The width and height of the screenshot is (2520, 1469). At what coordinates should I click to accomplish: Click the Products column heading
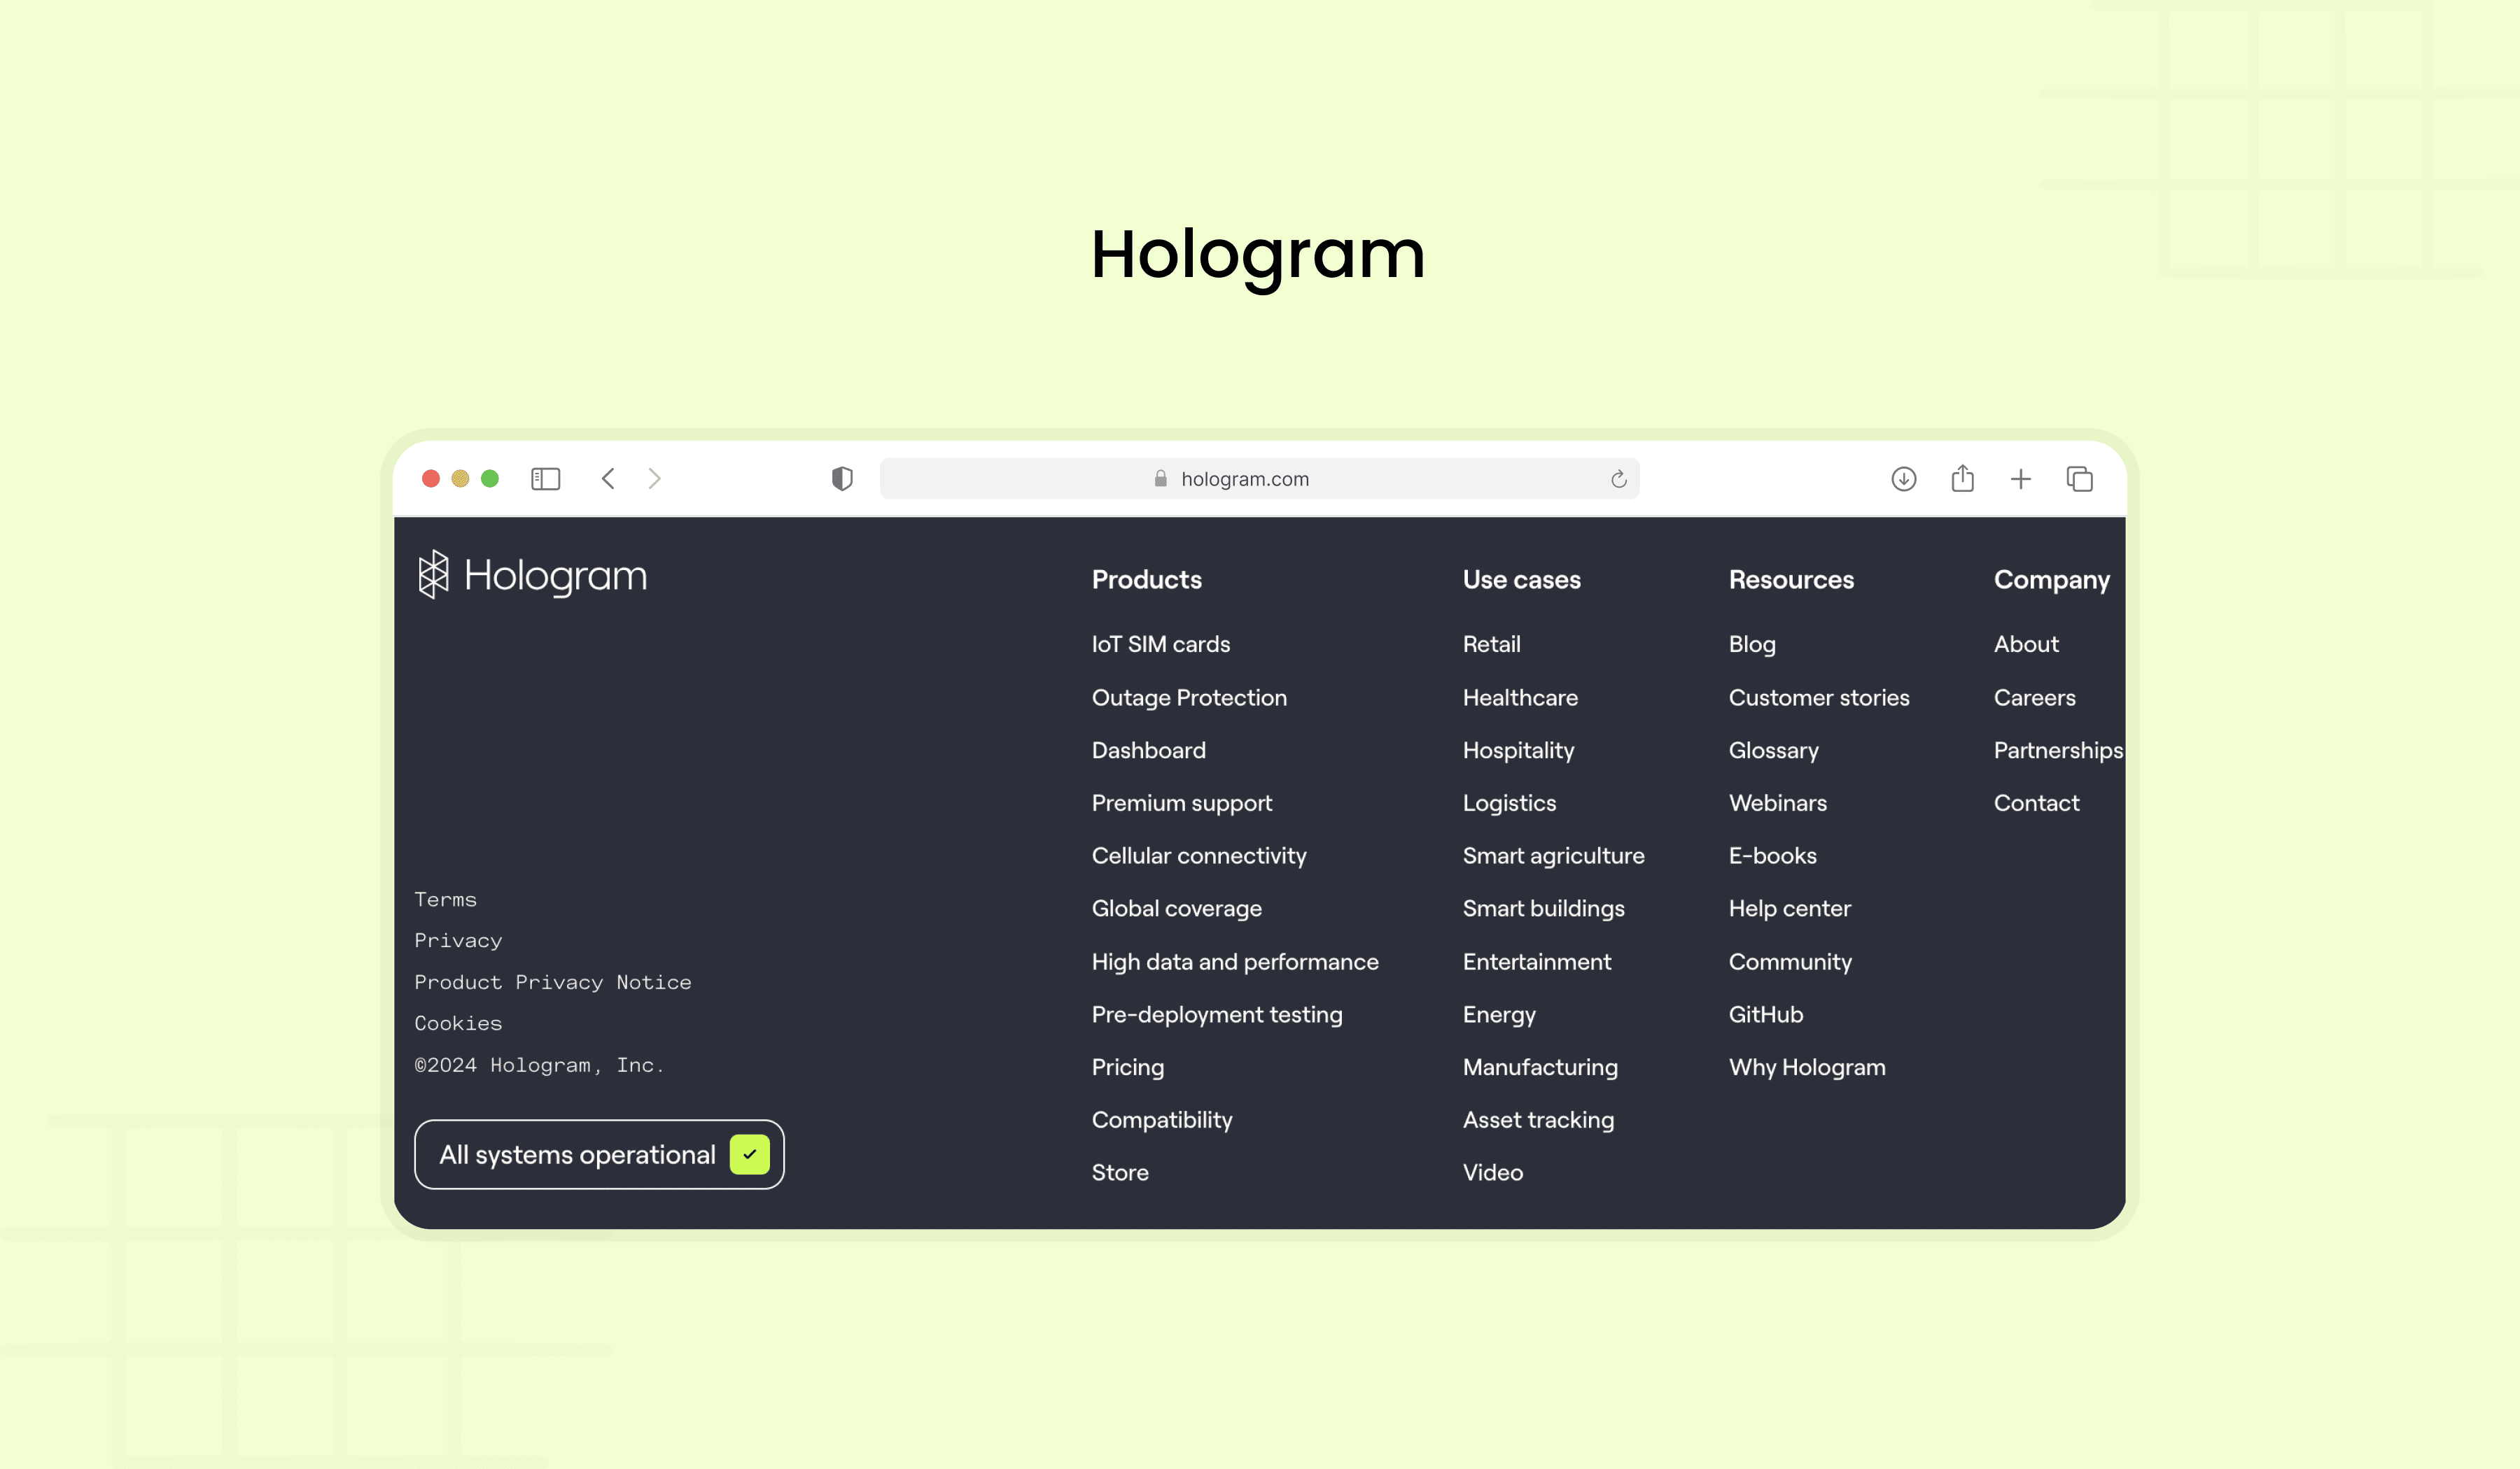[x=1147, y=580]
